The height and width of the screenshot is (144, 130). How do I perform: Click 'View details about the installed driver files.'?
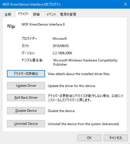pos(79,74)
